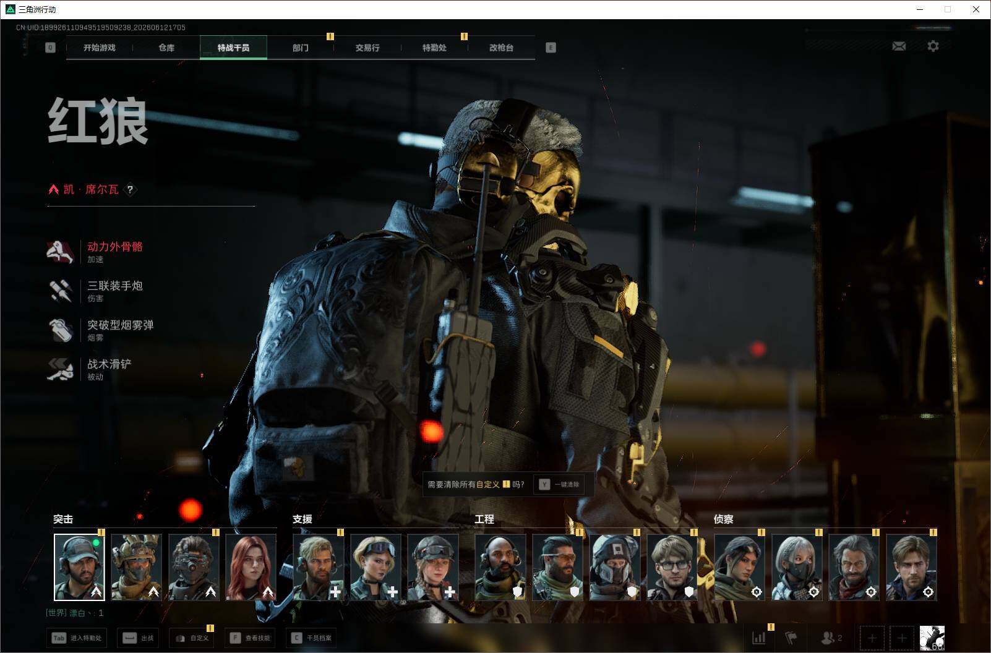Click the first empty squad slot plus
This screenshot has width=991, height=653.
tap(872, 638)
